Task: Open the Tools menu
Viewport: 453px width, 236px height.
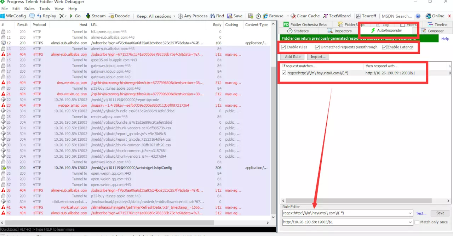Action: coord(45,9)
